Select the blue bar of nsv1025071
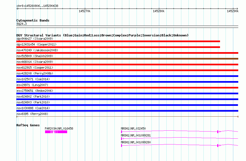246x161 pixels. click(x=127, y=82)
